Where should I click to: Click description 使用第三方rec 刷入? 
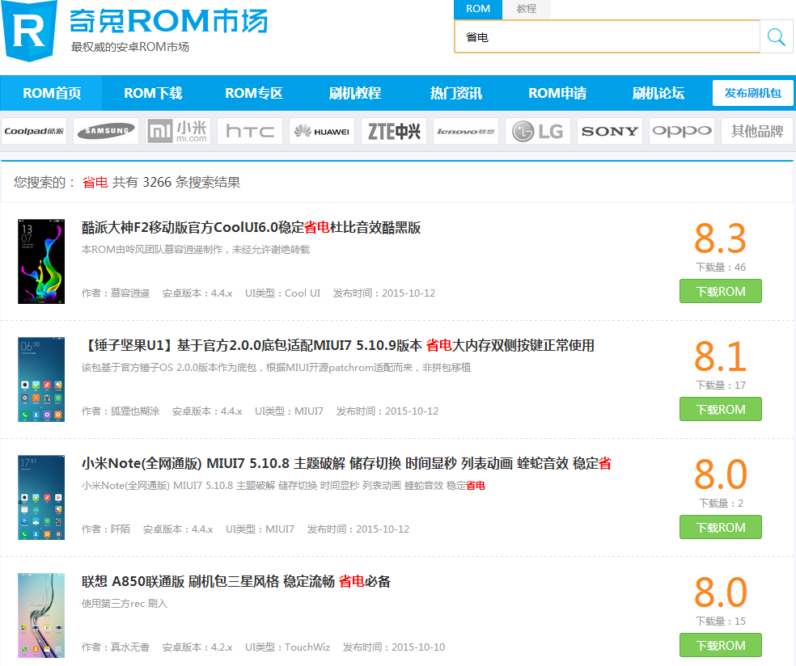click(125, 604)
